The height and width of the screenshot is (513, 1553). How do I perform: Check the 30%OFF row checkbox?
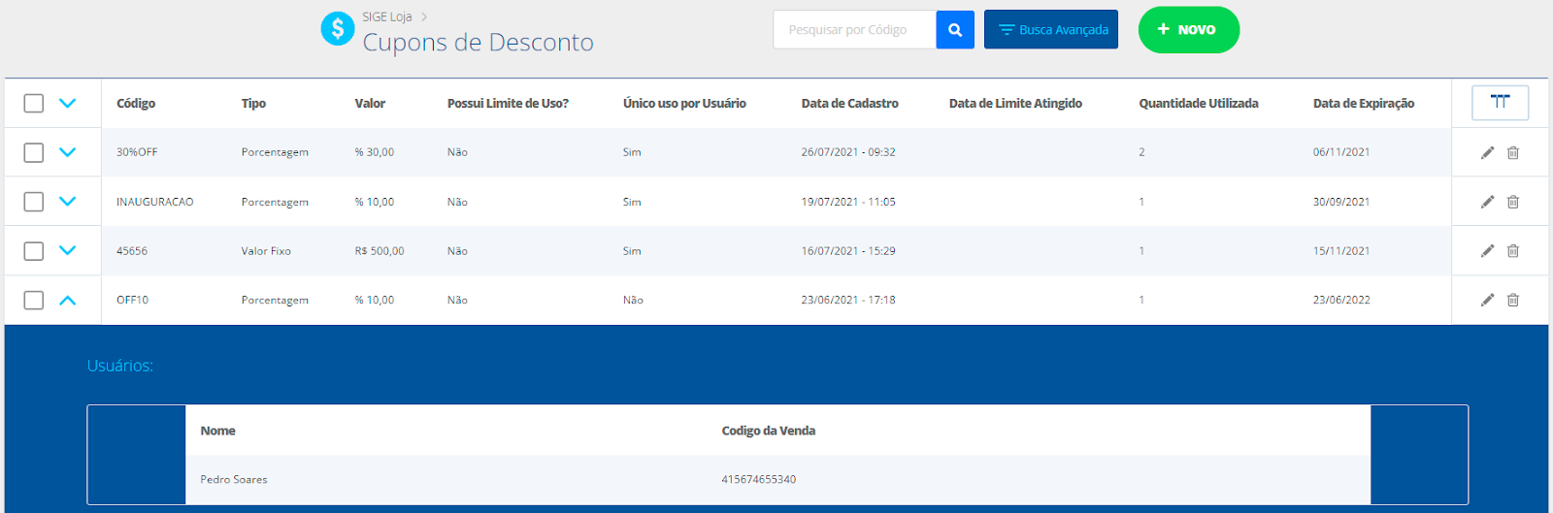point(34,152)
